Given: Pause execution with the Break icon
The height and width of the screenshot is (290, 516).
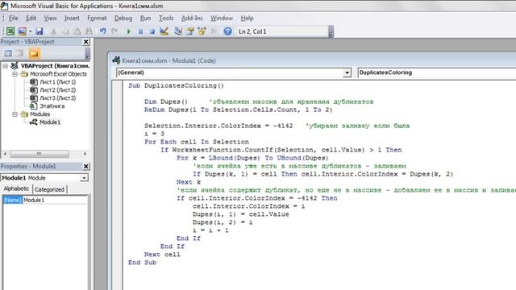Looking at the screenshot, I should [x=140, y=31].
